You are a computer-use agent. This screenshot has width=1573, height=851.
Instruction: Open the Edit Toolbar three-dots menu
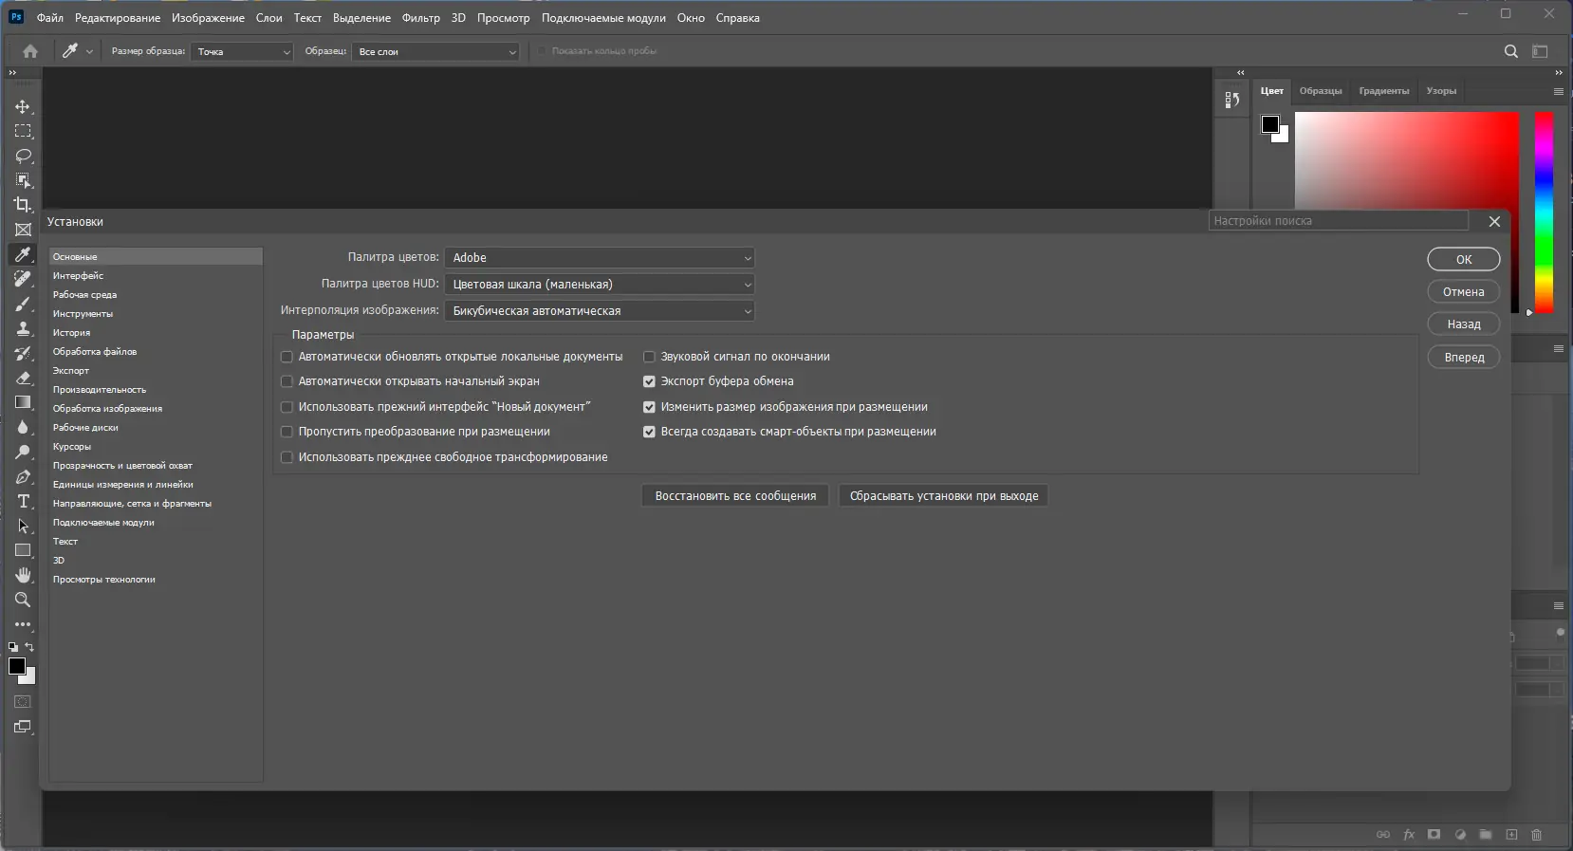[x=23, y=624]
